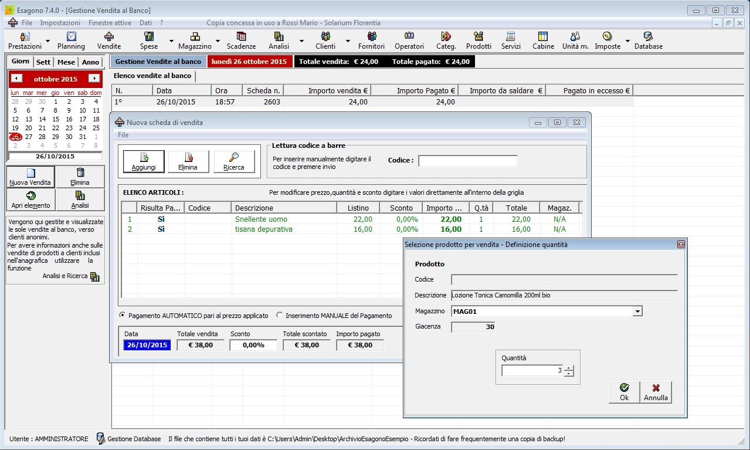Click the Nuova Vendita button in sidebar

pyautogui.click(x=30, y=177)
